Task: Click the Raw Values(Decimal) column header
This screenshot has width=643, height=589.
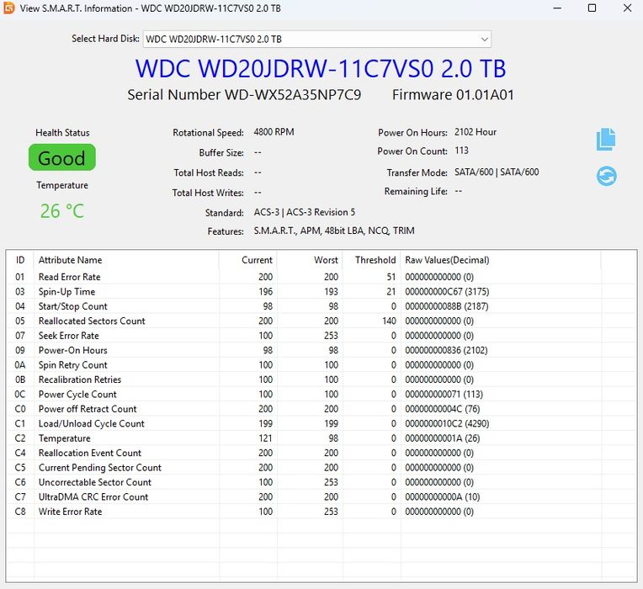Action: tap(501, 260)
